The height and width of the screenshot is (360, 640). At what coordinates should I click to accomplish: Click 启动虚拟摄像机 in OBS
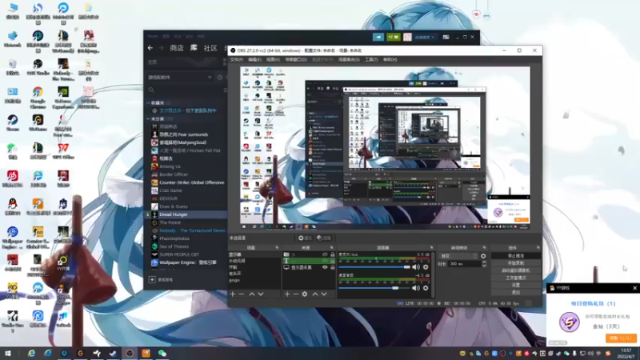(516, 270)
